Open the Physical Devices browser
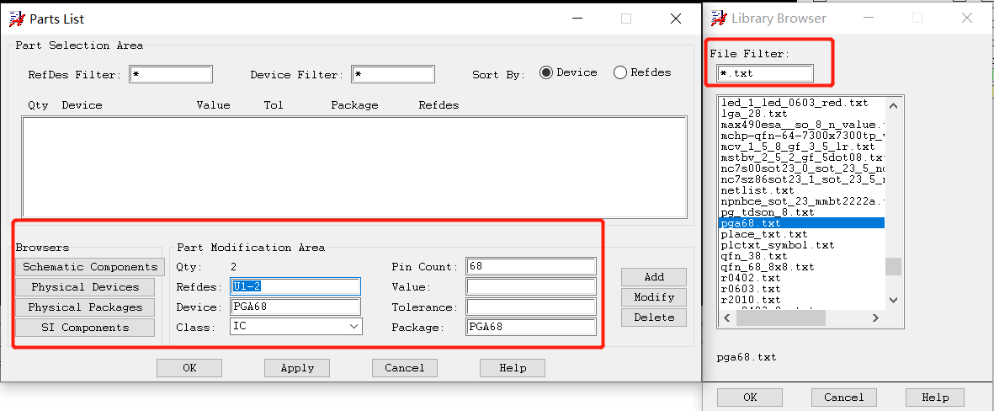 [85, 287]
